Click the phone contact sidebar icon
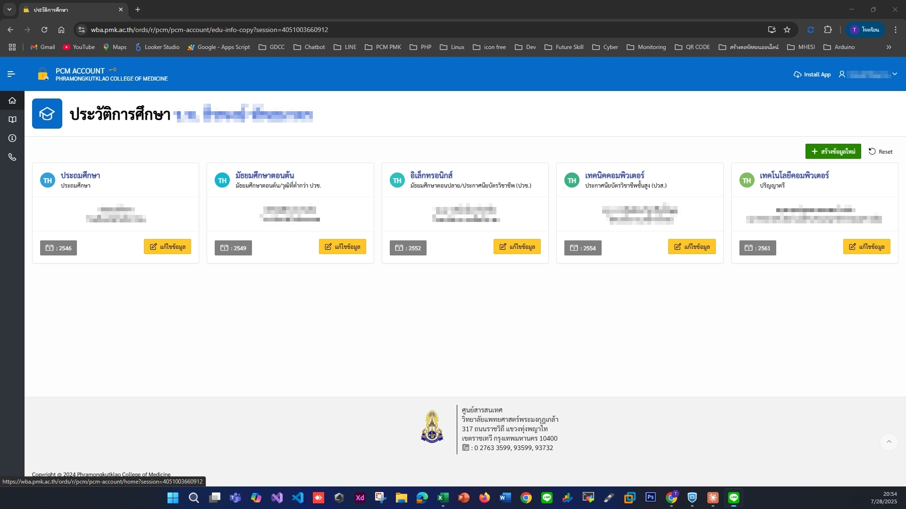The width and height of the screenshot is (906, 509). pos(12,157)
